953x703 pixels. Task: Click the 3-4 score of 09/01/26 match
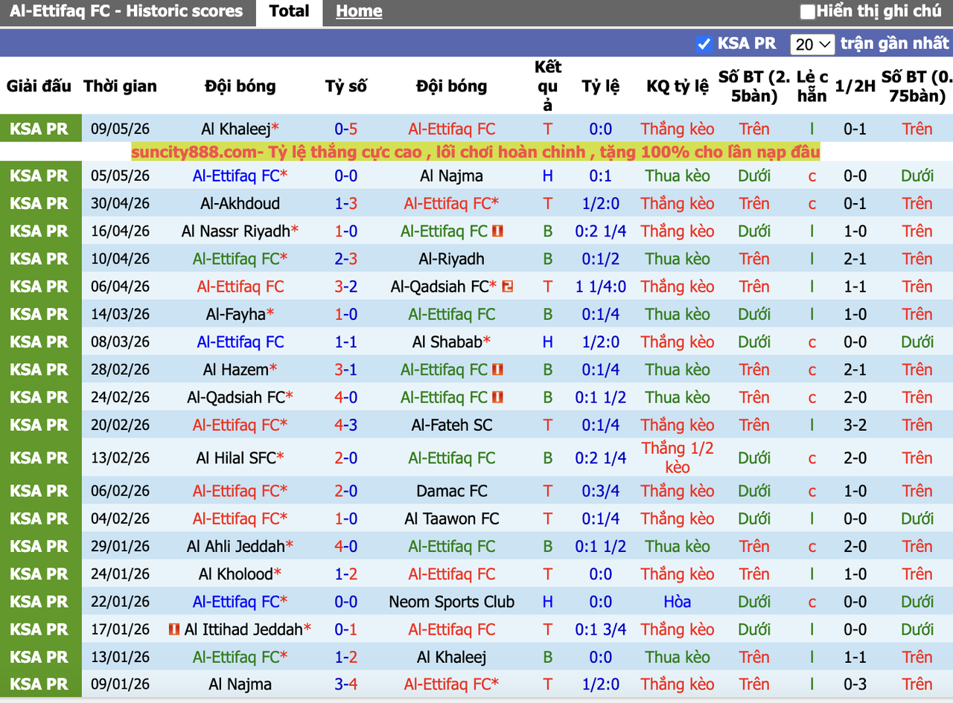coord(346,684)
